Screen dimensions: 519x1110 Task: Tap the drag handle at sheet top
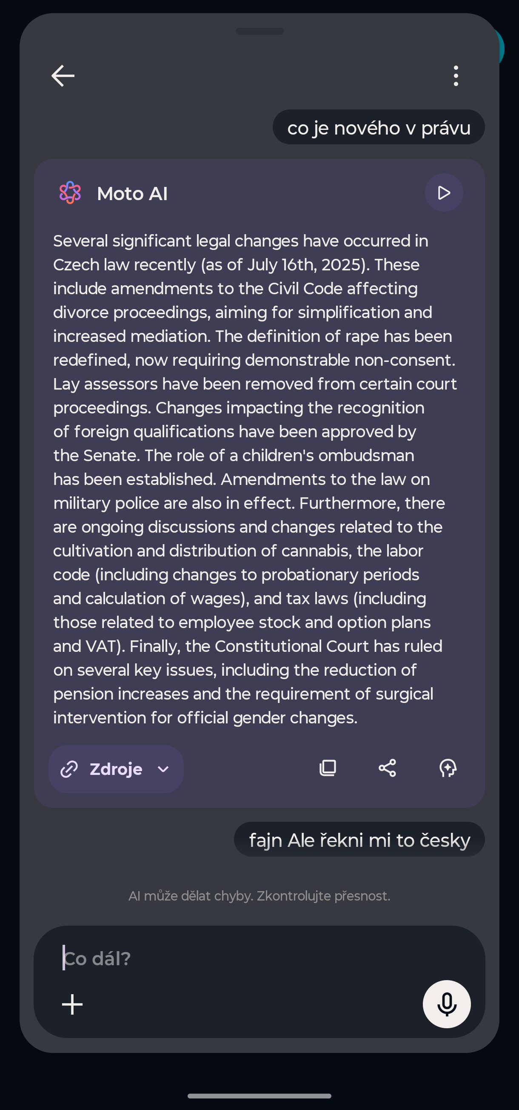pyautogui.click(x=259, y=31)
